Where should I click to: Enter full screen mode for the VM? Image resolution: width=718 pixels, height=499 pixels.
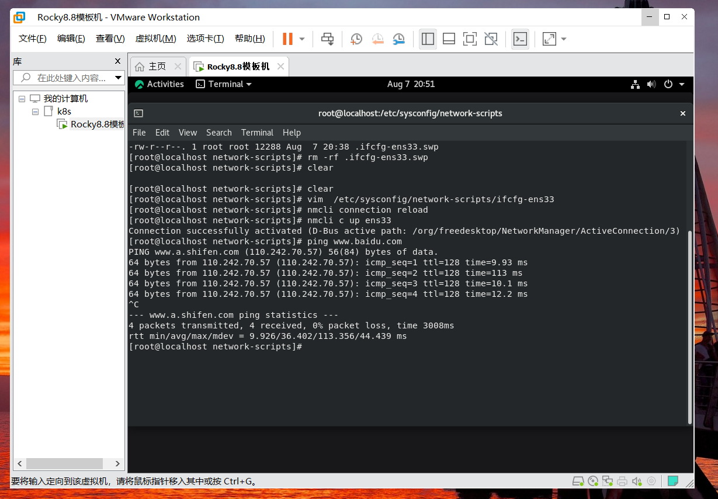pyautogui.click(x=470, y=39)
